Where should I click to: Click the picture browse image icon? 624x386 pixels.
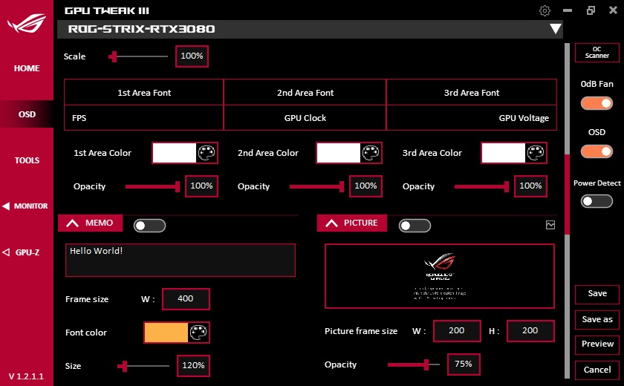(550, 225)
